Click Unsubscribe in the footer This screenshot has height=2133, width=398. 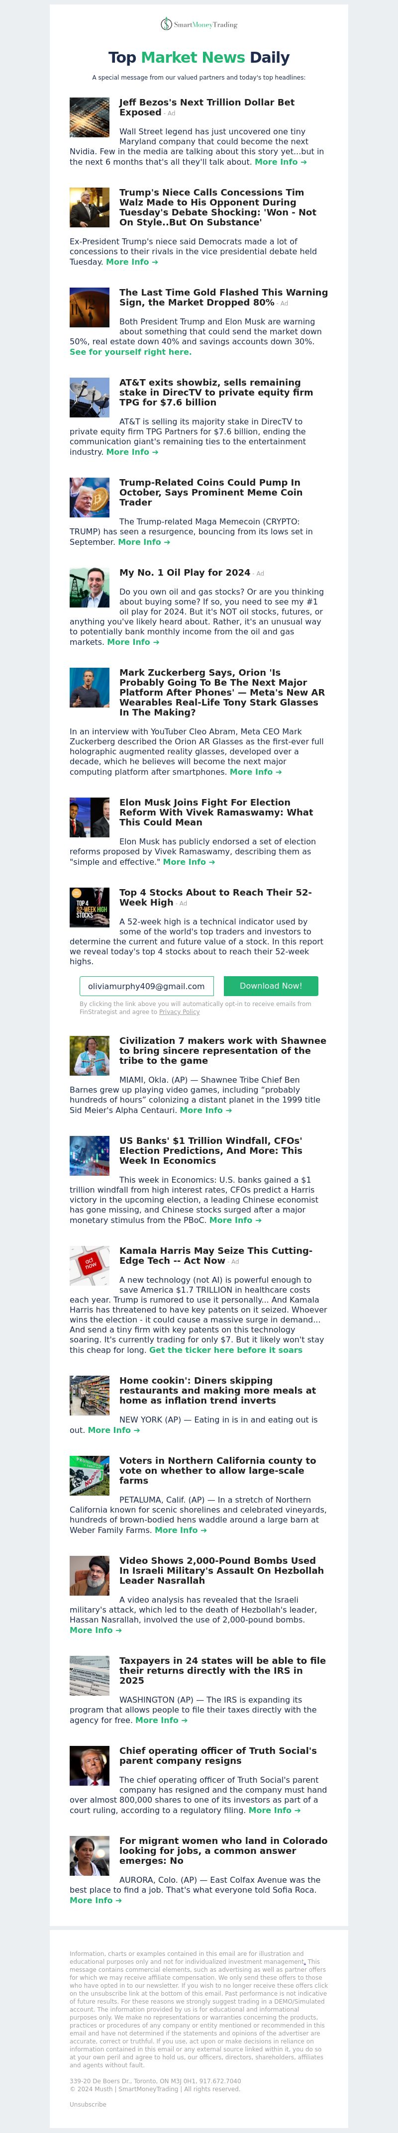tap(88, 2104)
